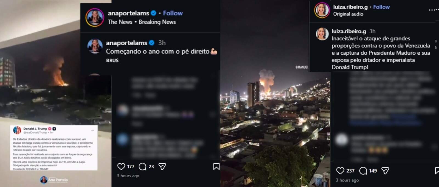Toggle the save bookmark on anaportelams post
Screen dimensions: 439x187
(x=216, y=166)
